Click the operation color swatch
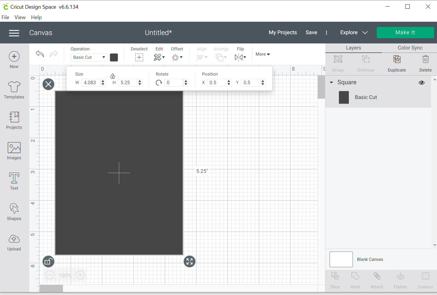Screen dimensions: 437x295 pyautogui.click(x=114, y=57)
